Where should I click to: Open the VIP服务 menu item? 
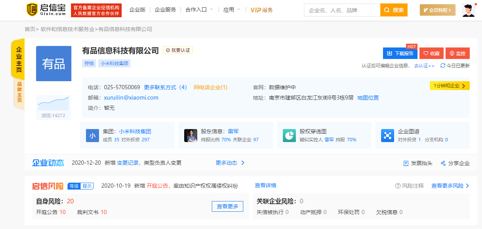point(261,10)
